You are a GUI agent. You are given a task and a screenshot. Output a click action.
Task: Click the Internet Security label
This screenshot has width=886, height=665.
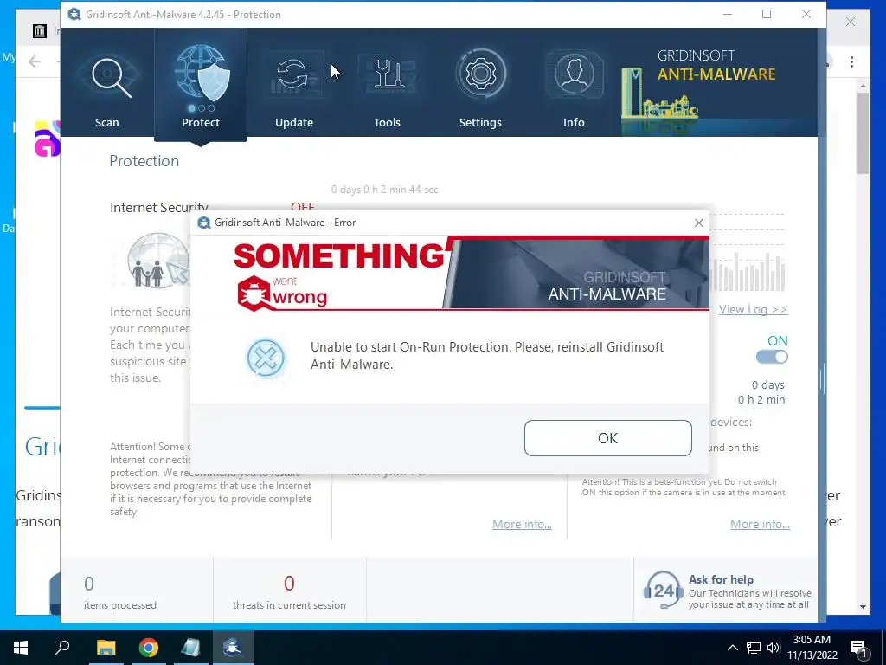point(159,208)
